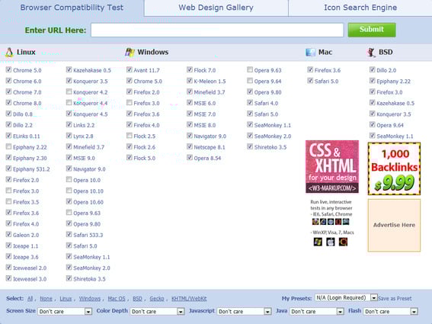
Task: Click the Linux select link
Action: coord(66,299)
